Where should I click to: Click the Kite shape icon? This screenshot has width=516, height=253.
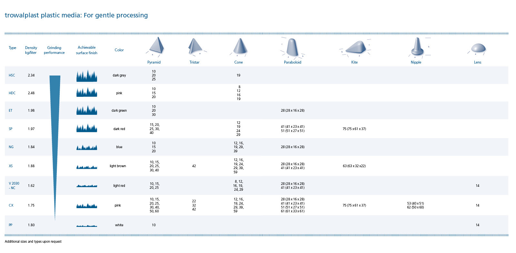pyautogui.click(x=356, y=47)
